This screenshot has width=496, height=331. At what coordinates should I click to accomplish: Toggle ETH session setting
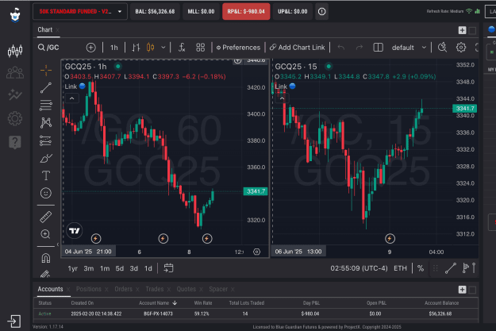tap(400, 268)
